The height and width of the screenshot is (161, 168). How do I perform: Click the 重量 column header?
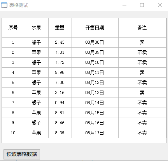pyautogui.click(x=60, y=28)
